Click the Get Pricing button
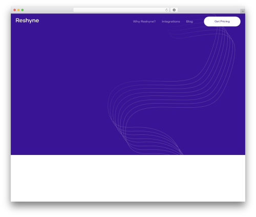256x217 pixels. pyautogui.click(x=222, y=22)
